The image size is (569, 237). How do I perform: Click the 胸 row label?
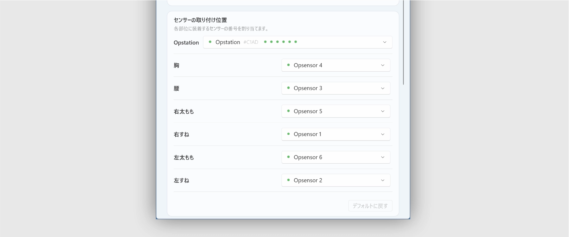point(177,65)
